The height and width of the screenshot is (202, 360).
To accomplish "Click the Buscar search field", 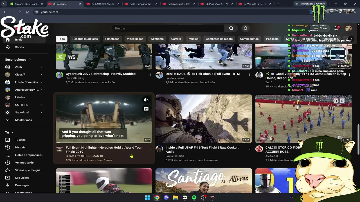I will click(x=168, y=28).
